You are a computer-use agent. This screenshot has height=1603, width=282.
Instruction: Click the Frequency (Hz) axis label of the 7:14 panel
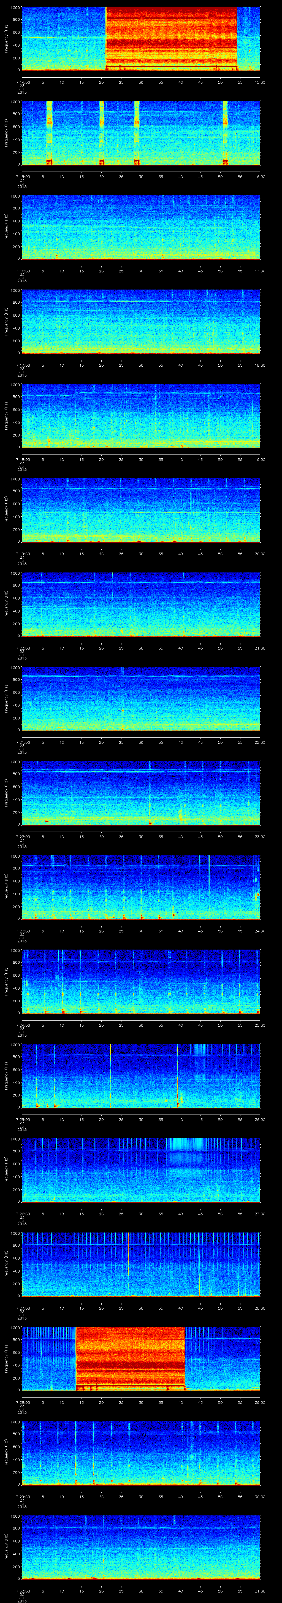[7, 39]
